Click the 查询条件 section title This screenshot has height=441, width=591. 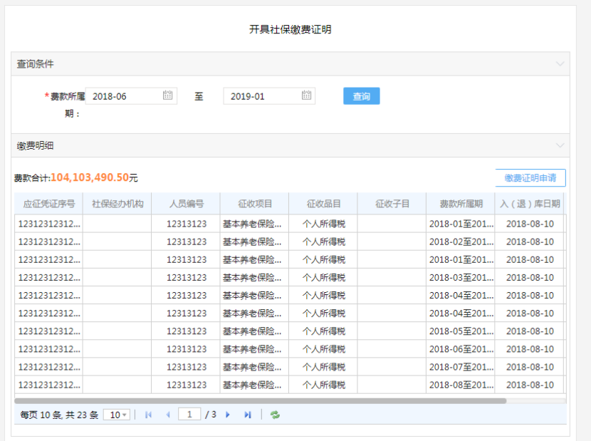pyautogui.click(x=35, y=63)
